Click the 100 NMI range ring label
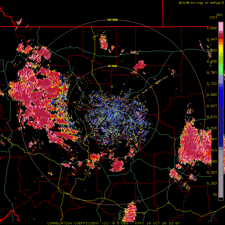This screenshot has width=225, height=225. click(112, 20)
